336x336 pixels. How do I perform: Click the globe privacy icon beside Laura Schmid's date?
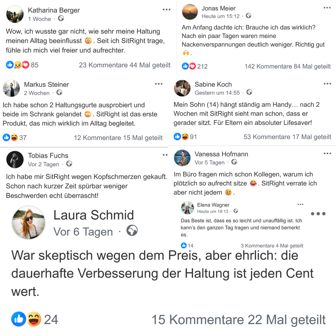[x=132, y=231]
